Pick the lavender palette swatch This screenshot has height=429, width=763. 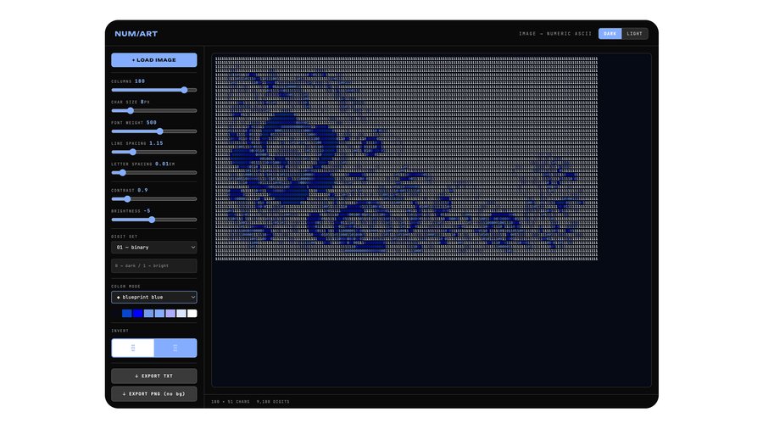(x=170, y=313)
